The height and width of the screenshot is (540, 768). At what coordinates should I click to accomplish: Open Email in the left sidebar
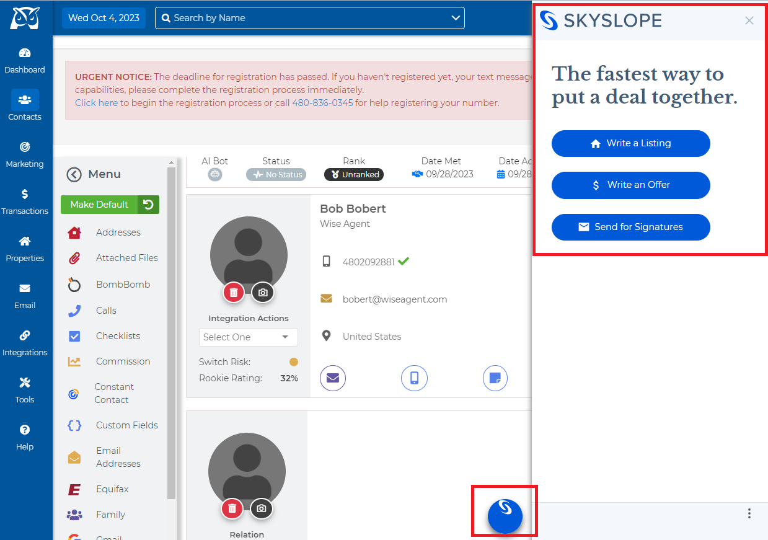(x=25, y=296)
